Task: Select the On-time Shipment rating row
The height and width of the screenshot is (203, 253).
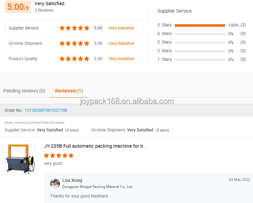Action: [76, 43]
